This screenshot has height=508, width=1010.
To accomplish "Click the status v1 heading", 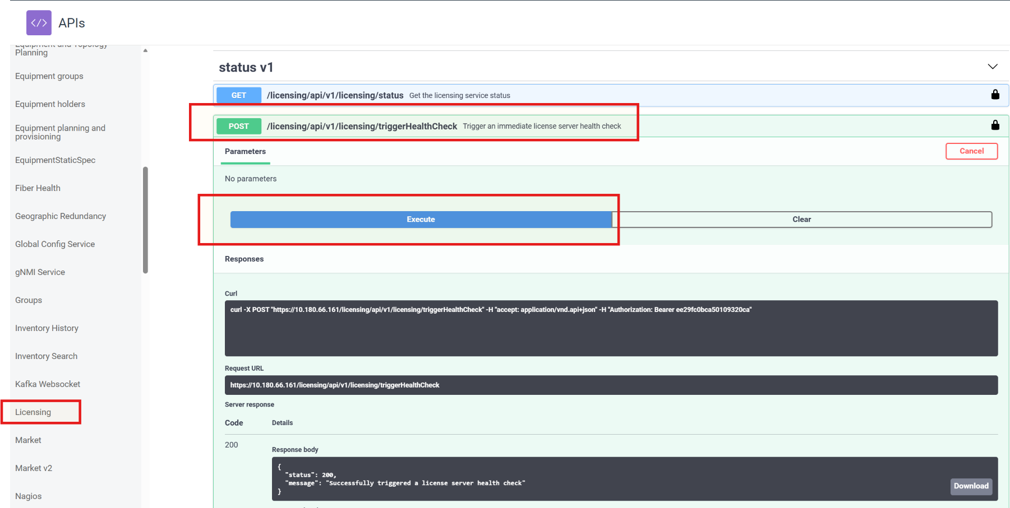I will coord(246,68).
